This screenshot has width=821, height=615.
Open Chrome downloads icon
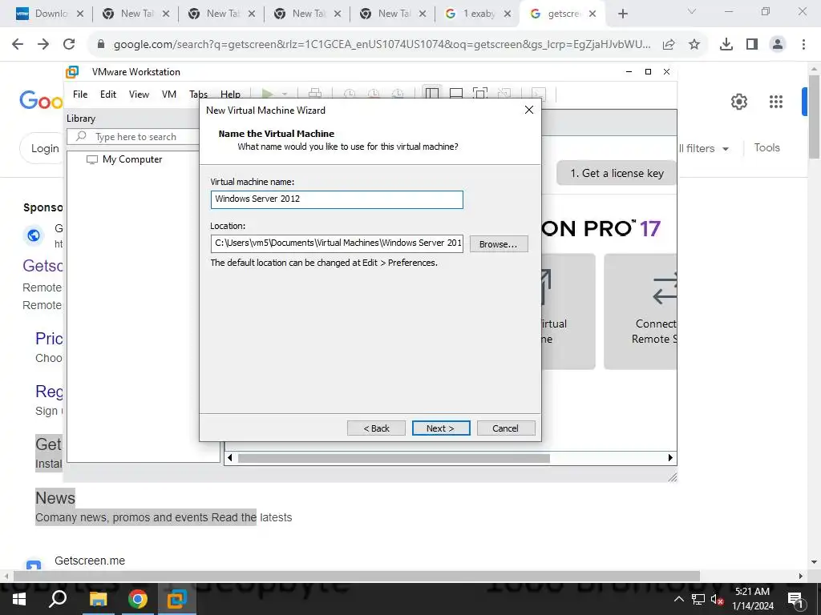coord(726,45)
